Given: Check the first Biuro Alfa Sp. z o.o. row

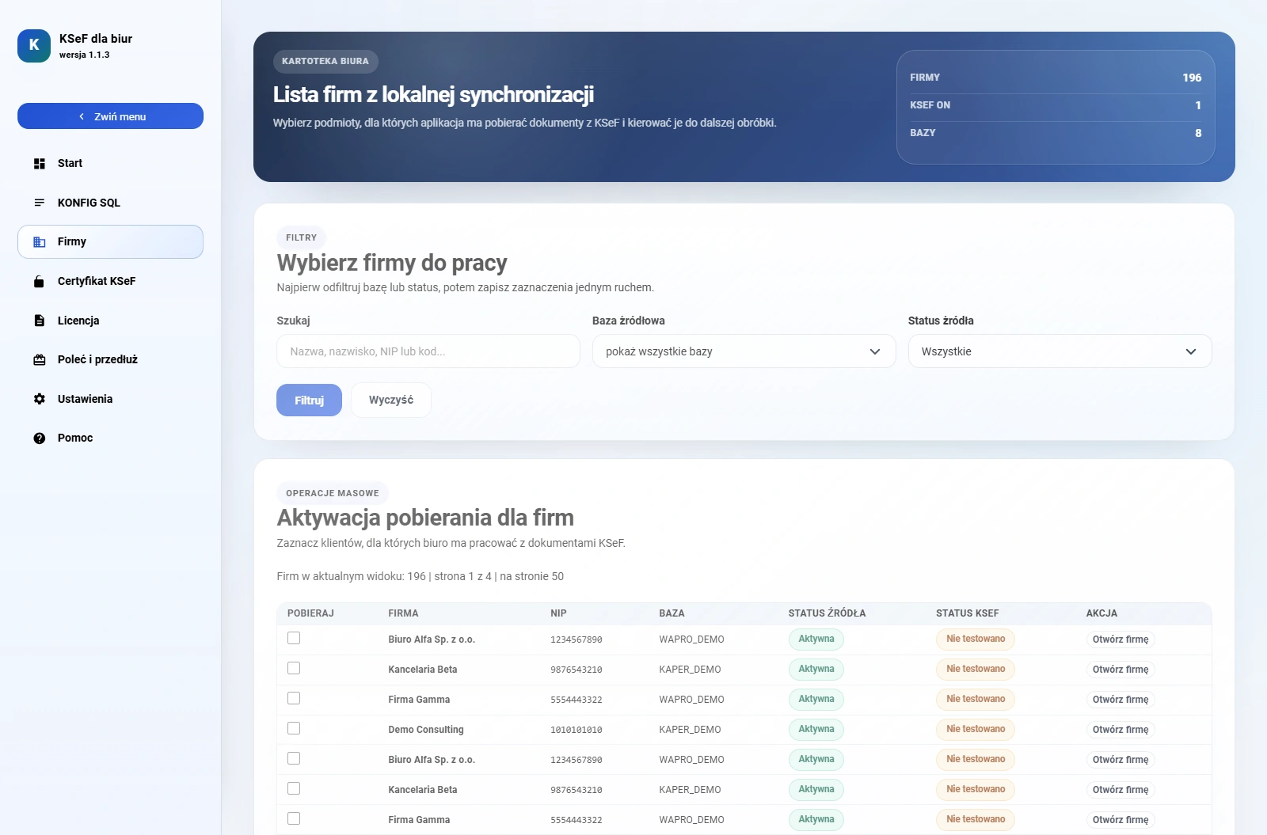Looking at the screenshot, I should coord(294,638).
